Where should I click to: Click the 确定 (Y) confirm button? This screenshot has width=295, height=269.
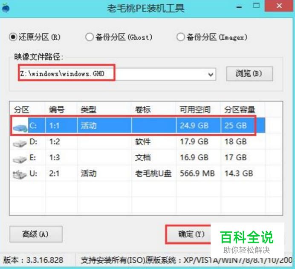point(191,234)
